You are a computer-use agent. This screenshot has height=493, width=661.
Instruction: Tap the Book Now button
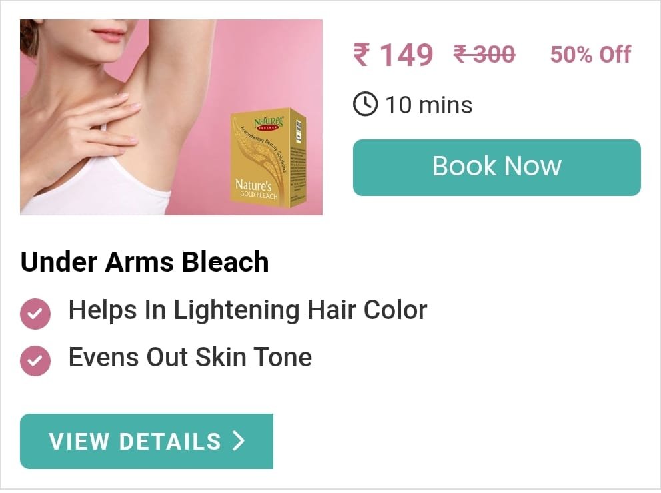(x=496, y=167)
